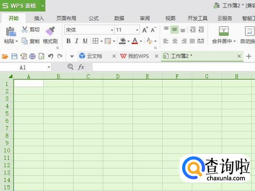This screenshot has height=191, width=255.
Task: Increase indent icon
Action: point(201,30)
